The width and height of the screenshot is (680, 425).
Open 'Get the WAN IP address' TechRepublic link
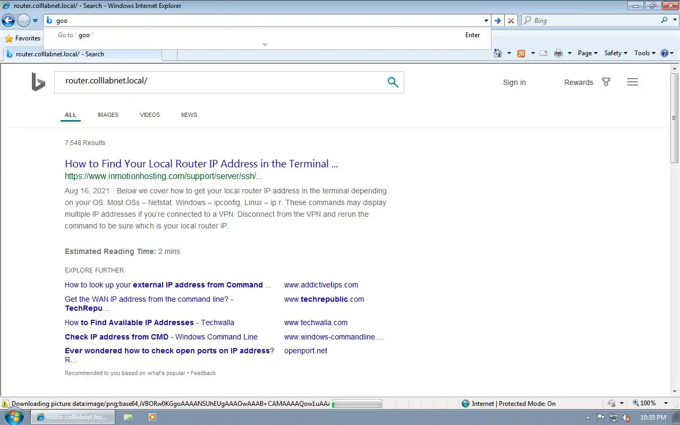[x=149, y=303]
